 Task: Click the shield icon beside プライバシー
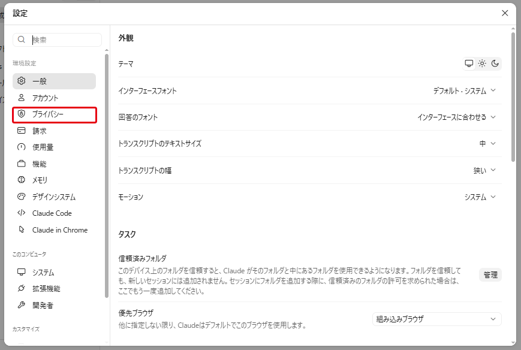point(21,114)
